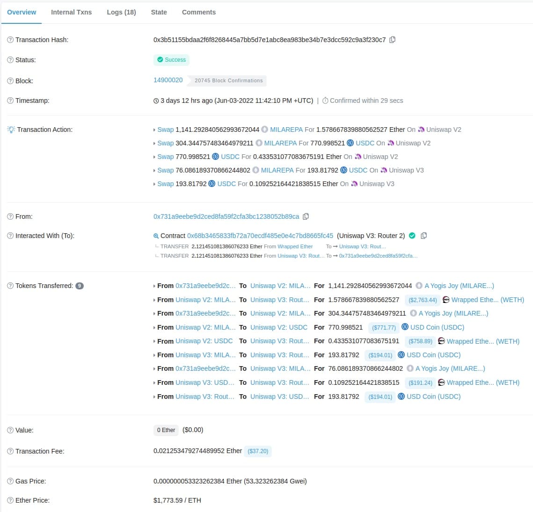Click the 20745 Block Confirmations badge
This screenshot has height=512, width=533.
tap(228, 80)
